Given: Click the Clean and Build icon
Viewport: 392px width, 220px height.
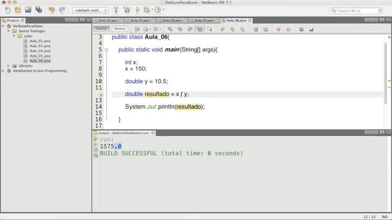Looking at the screenshot, I should click(x=127, y=10).
